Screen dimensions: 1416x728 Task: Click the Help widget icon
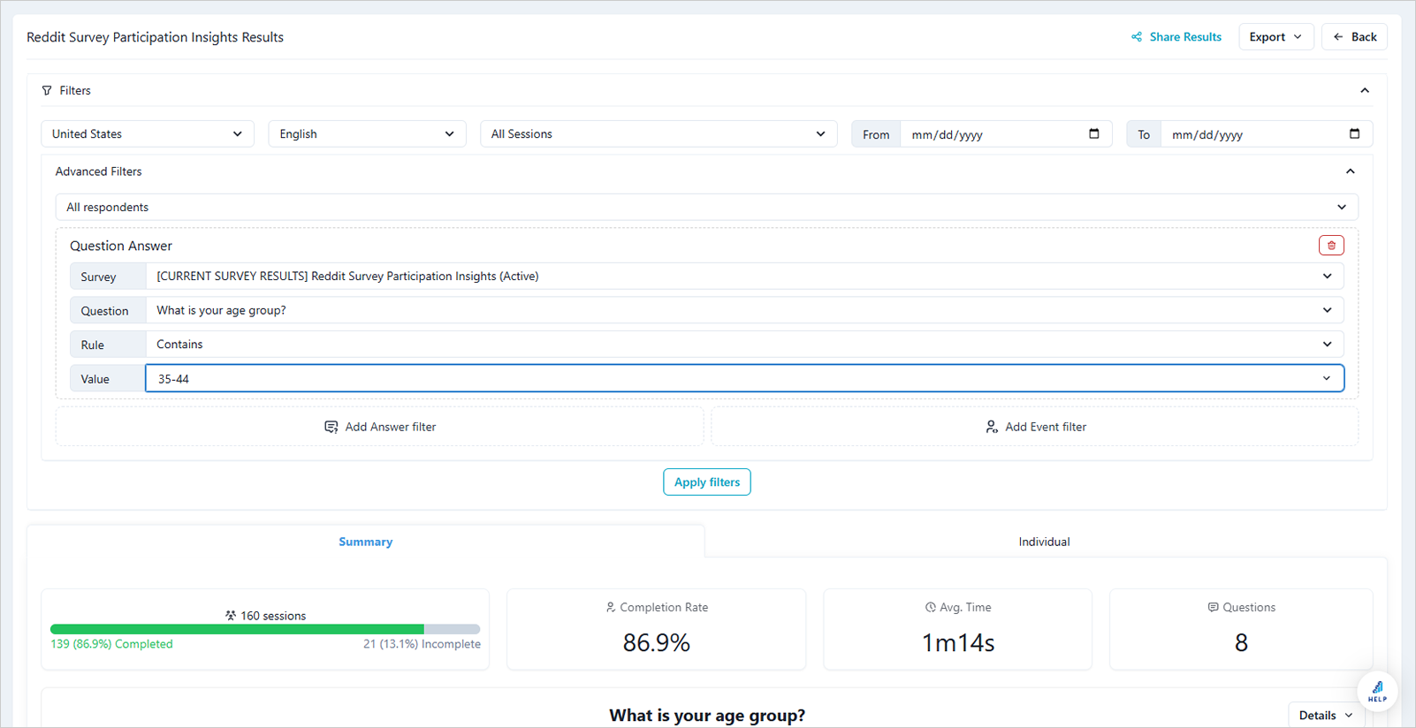tap(1377, 691)
